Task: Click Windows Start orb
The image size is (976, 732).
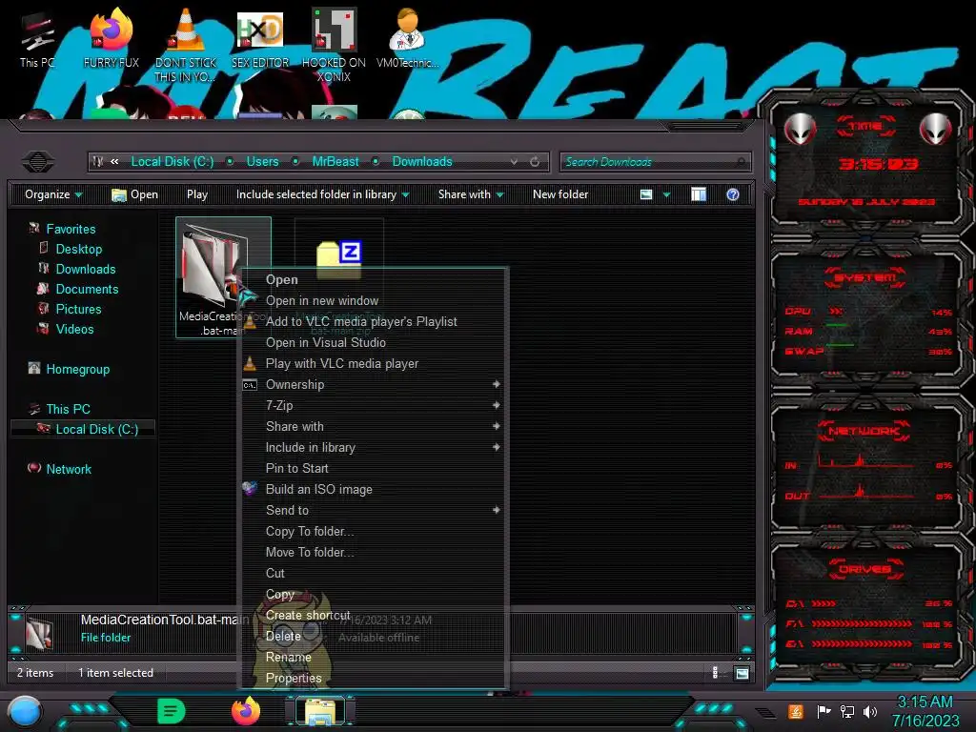Action: click(x=25, y=711)
